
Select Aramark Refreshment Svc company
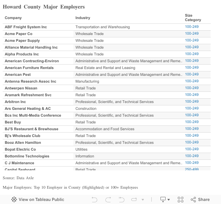[x=28, y=95]
